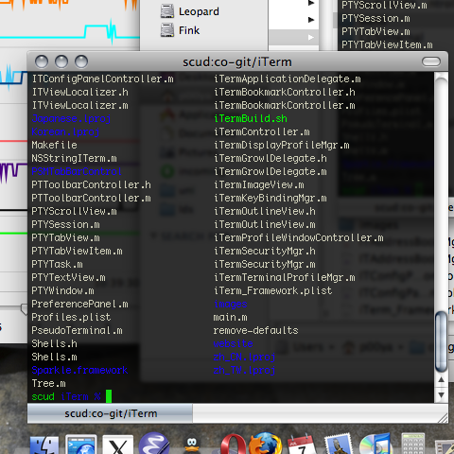Switch to the scud:co-git/iTerm tab
The width and height of the screenshot is (454, 454).
110,413
